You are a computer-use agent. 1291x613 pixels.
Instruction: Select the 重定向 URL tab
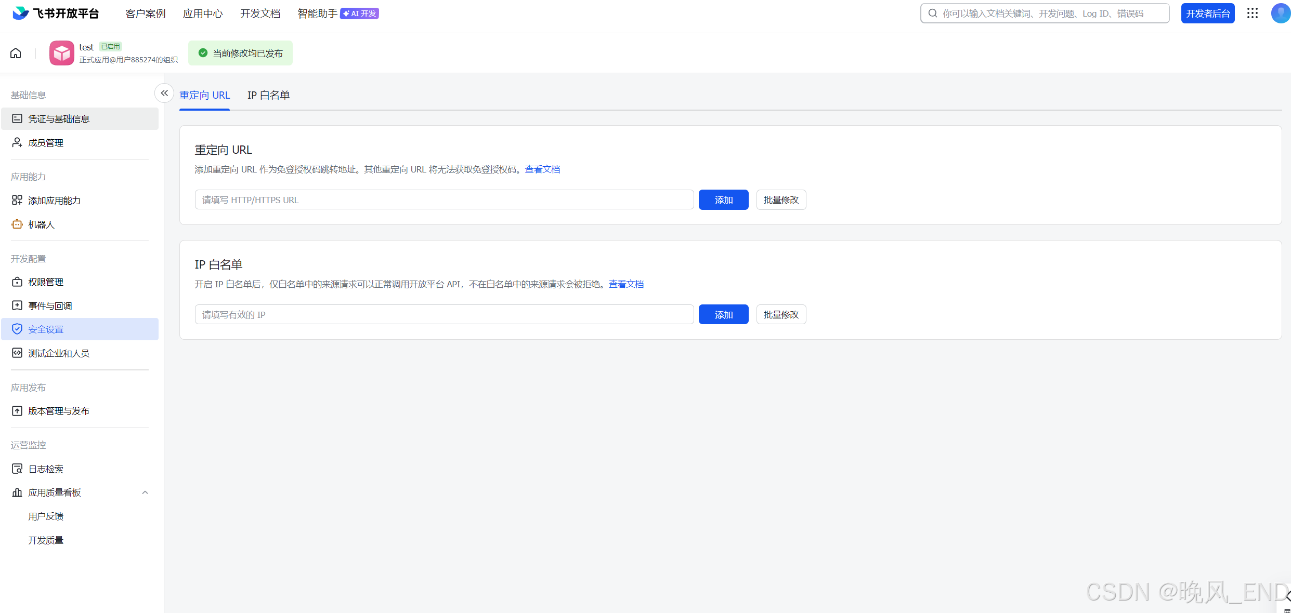tap(204, 95)
